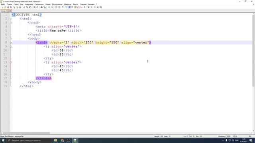Screen dimensions: 255x143
Task: Click the Save Recorded Macro icon
Action: pos(101,7)
